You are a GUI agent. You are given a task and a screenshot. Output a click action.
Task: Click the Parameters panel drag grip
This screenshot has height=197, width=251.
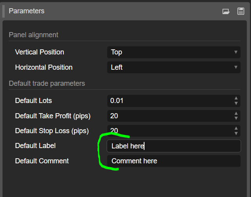[x=4, y=11]
